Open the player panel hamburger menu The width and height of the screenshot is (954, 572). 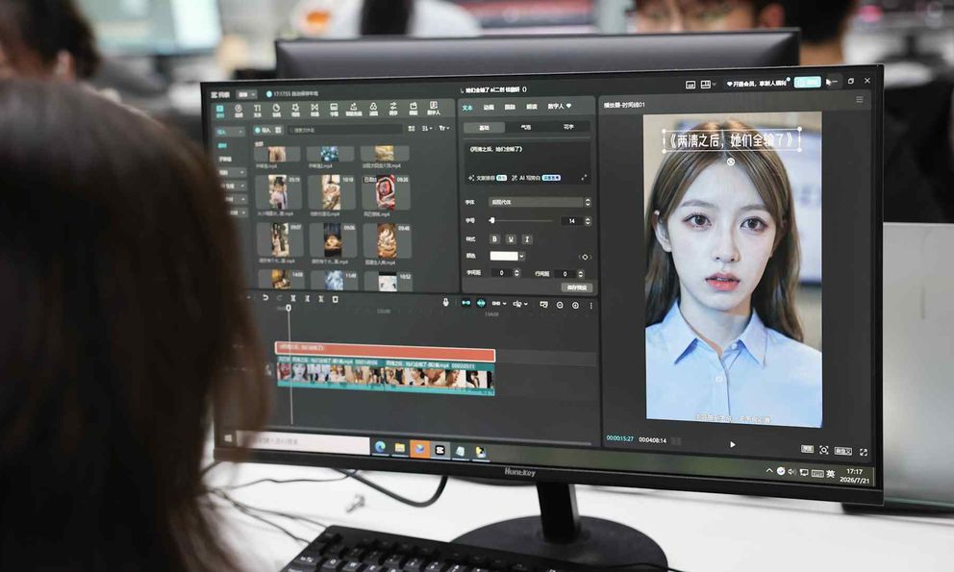pyautogui.click(x=859, y=99)
